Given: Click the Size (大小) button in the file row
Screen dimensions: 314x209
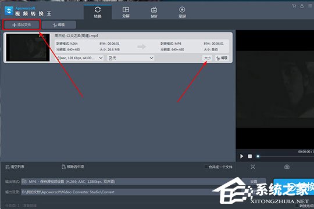Looking at the screenshot, I should click(x=207, y=58).
